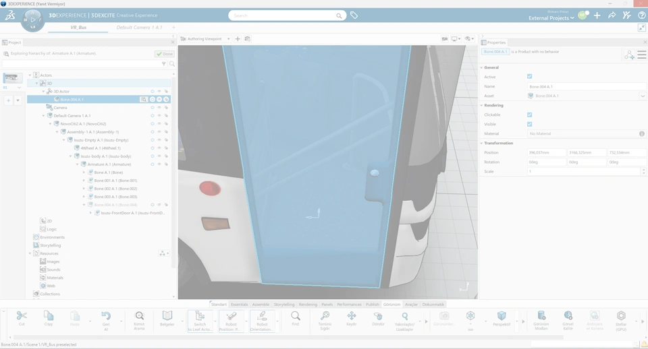Viewport: 648px width, 349px height.
Task: Open the Authoring Viewpoint dropdown
Action: click(228, 39)
